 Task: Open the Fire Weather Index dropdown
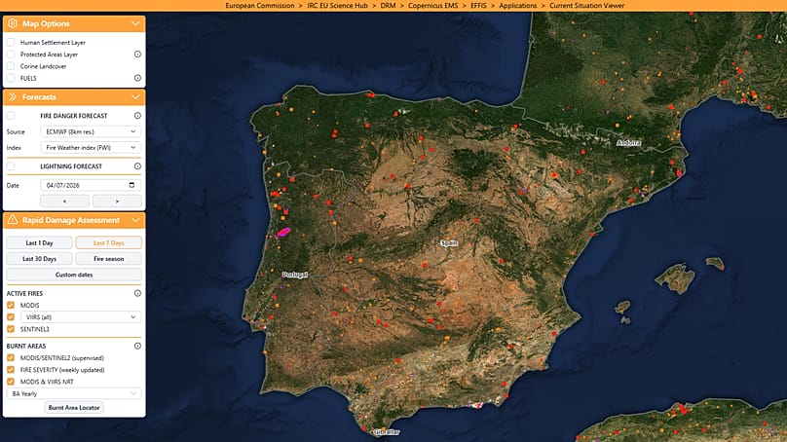pos(91,148)
